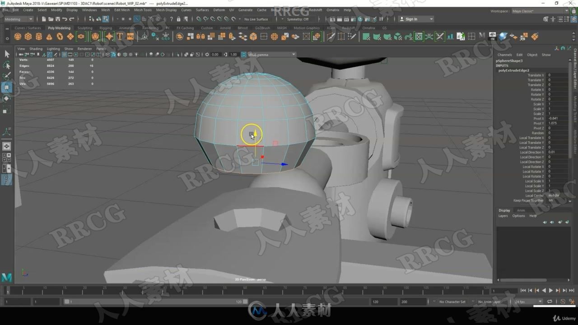The height and width of the screenshot is (325, 578).
Task: Create a polygon cone from shelf
Action: [49, 37]
